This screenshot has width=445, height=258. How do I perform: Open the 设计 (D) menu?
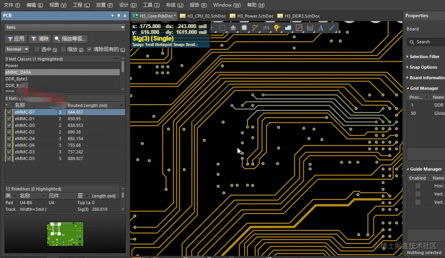(x=128, y=5)
